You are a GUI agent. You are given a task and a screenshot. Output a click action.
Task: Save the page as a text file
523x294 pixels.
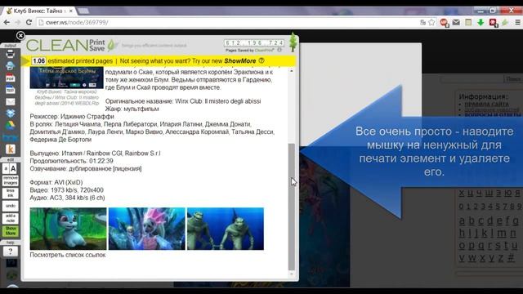pos(10,90)
